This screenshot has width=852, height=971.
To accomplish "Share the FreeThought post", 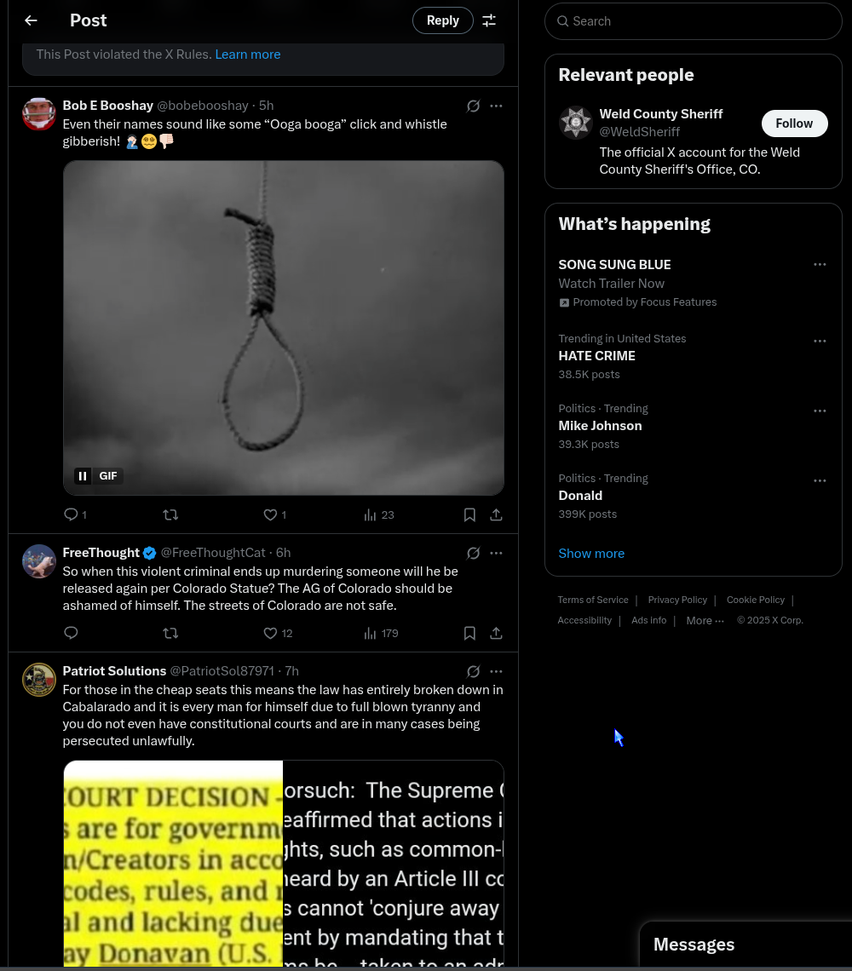I will pos(496,633).
